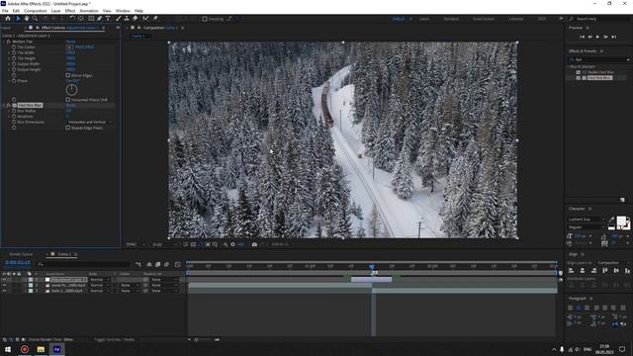
Task: Select the Hand tool
Action: 27,19
